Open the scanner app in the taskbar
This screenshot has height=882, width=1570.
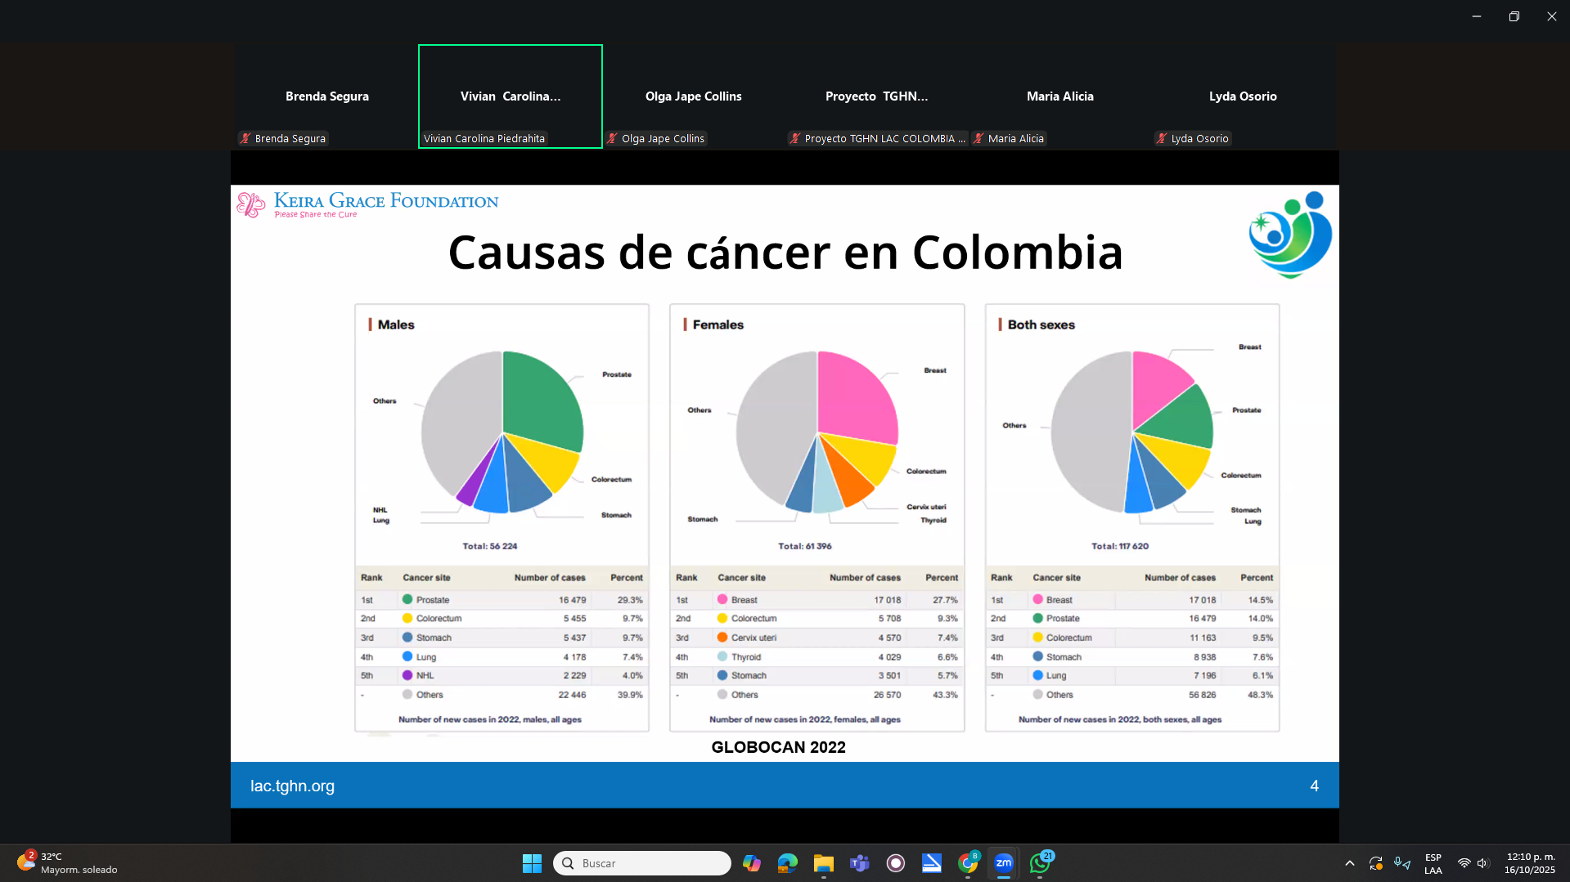(931, 863)
